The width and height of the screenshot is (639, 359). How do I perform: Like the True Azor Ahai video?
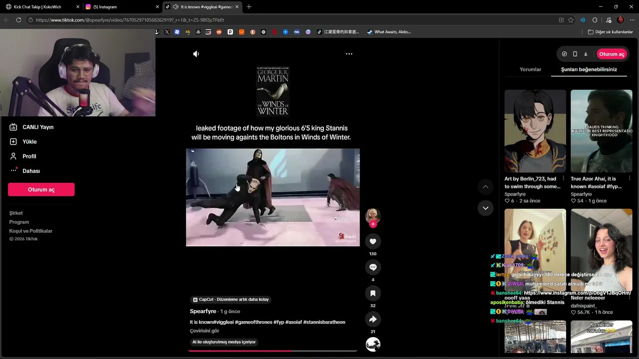tap(574, 201)
